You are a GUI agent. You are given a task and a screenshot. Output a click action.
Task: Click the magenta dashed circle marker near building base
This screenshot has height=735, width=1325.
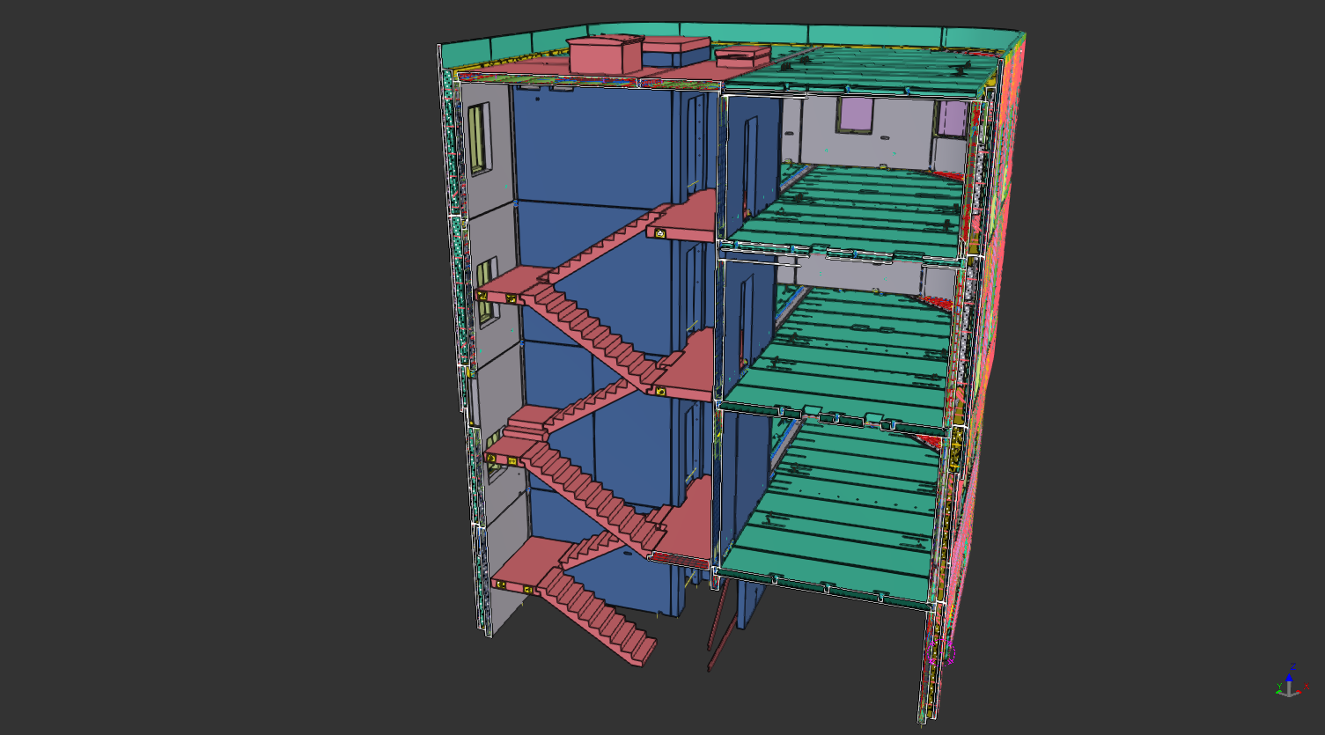click(941, 653)
